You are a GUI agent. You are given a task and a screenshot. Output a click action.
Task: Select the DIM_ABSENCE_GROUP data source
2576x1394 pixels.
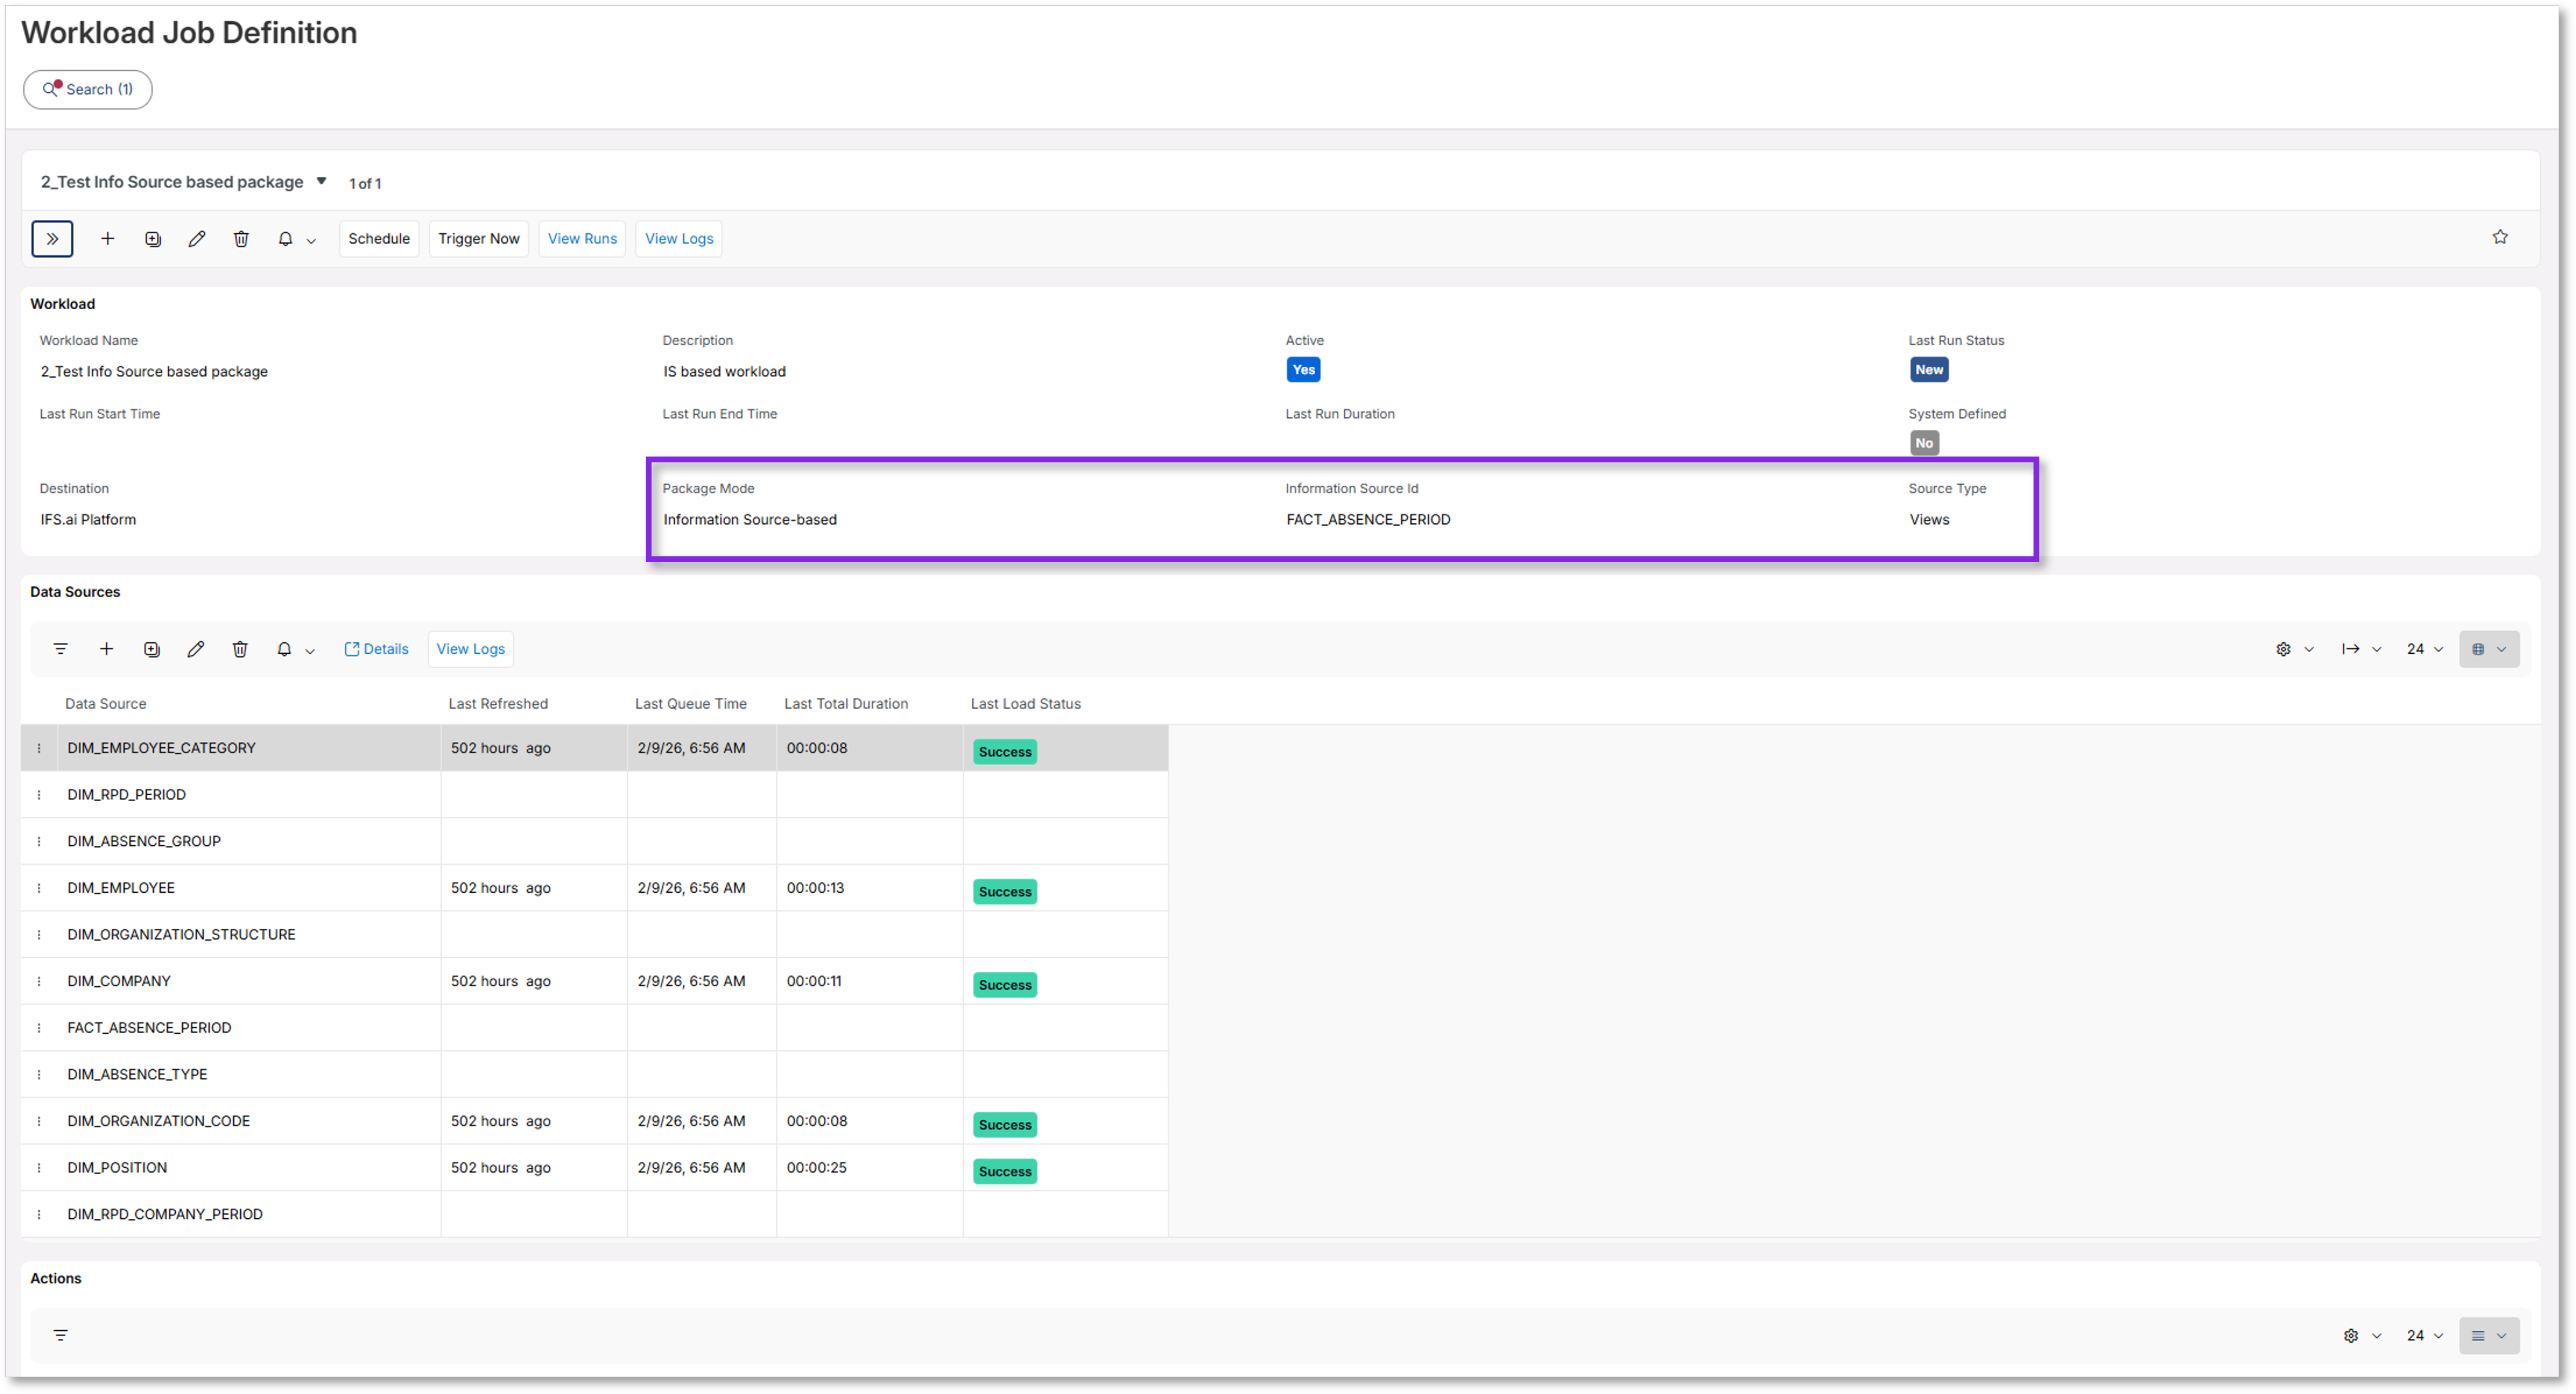[144, 841]
